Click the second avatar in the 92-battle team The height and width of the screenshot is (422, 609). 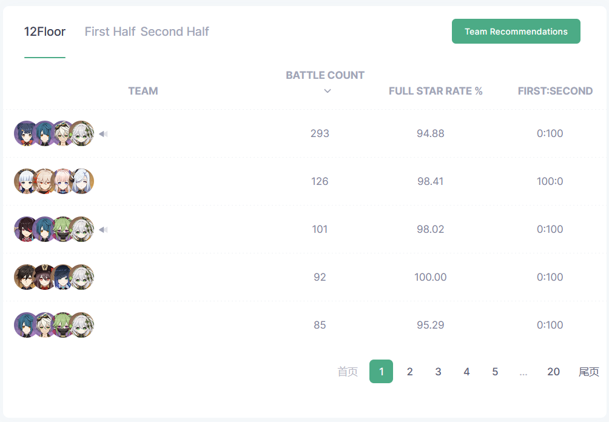pos(44,277)
